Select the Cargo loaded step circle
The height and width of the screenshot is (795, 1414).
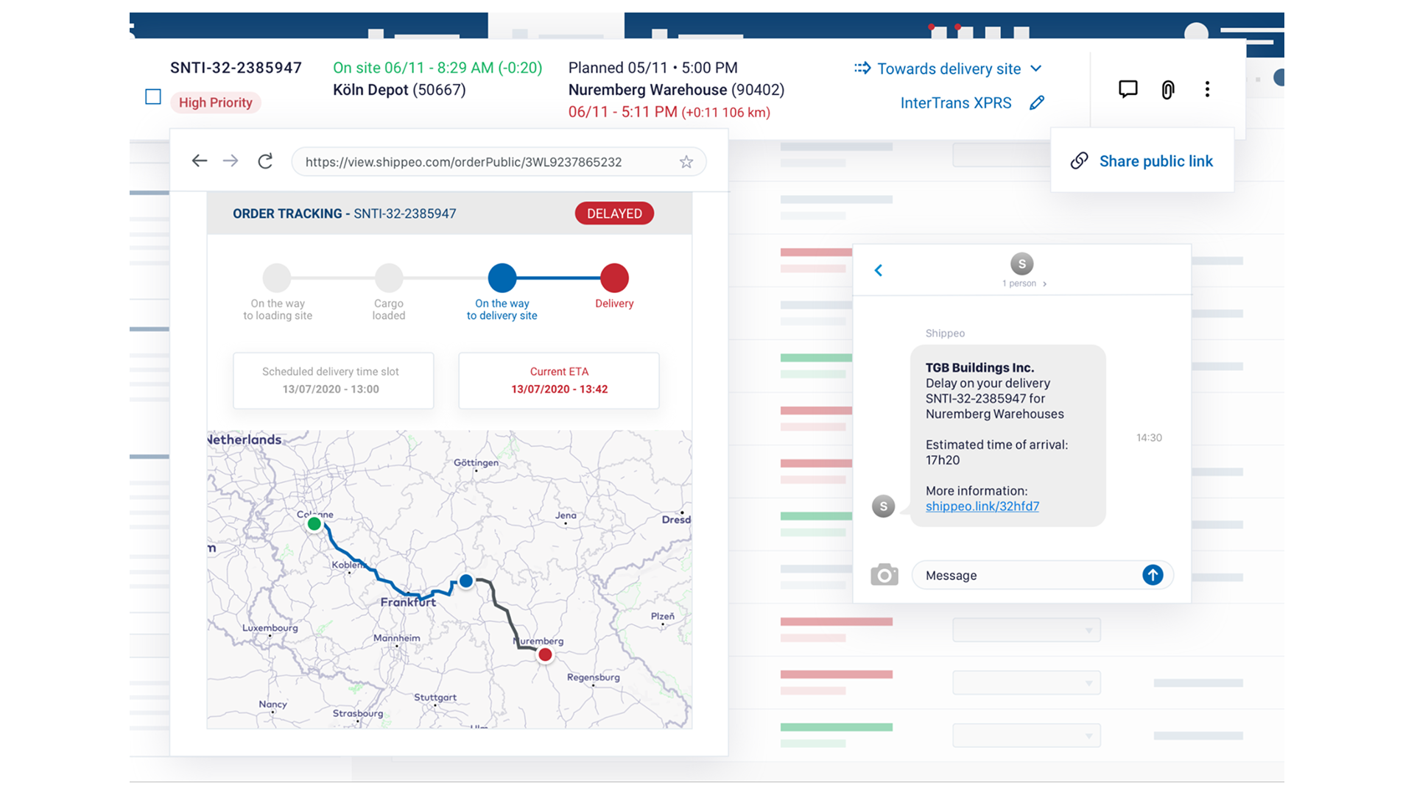pyautogui.click(x=389, y=278)
